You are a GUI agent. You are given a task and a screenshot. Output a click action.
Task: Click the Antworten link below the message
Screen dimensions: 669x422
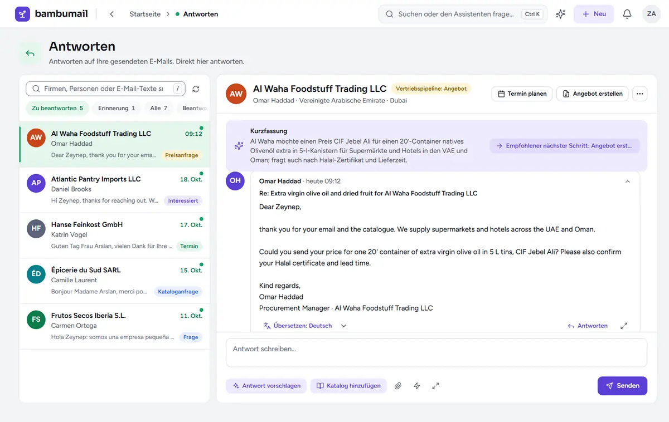tap(588, 326)
